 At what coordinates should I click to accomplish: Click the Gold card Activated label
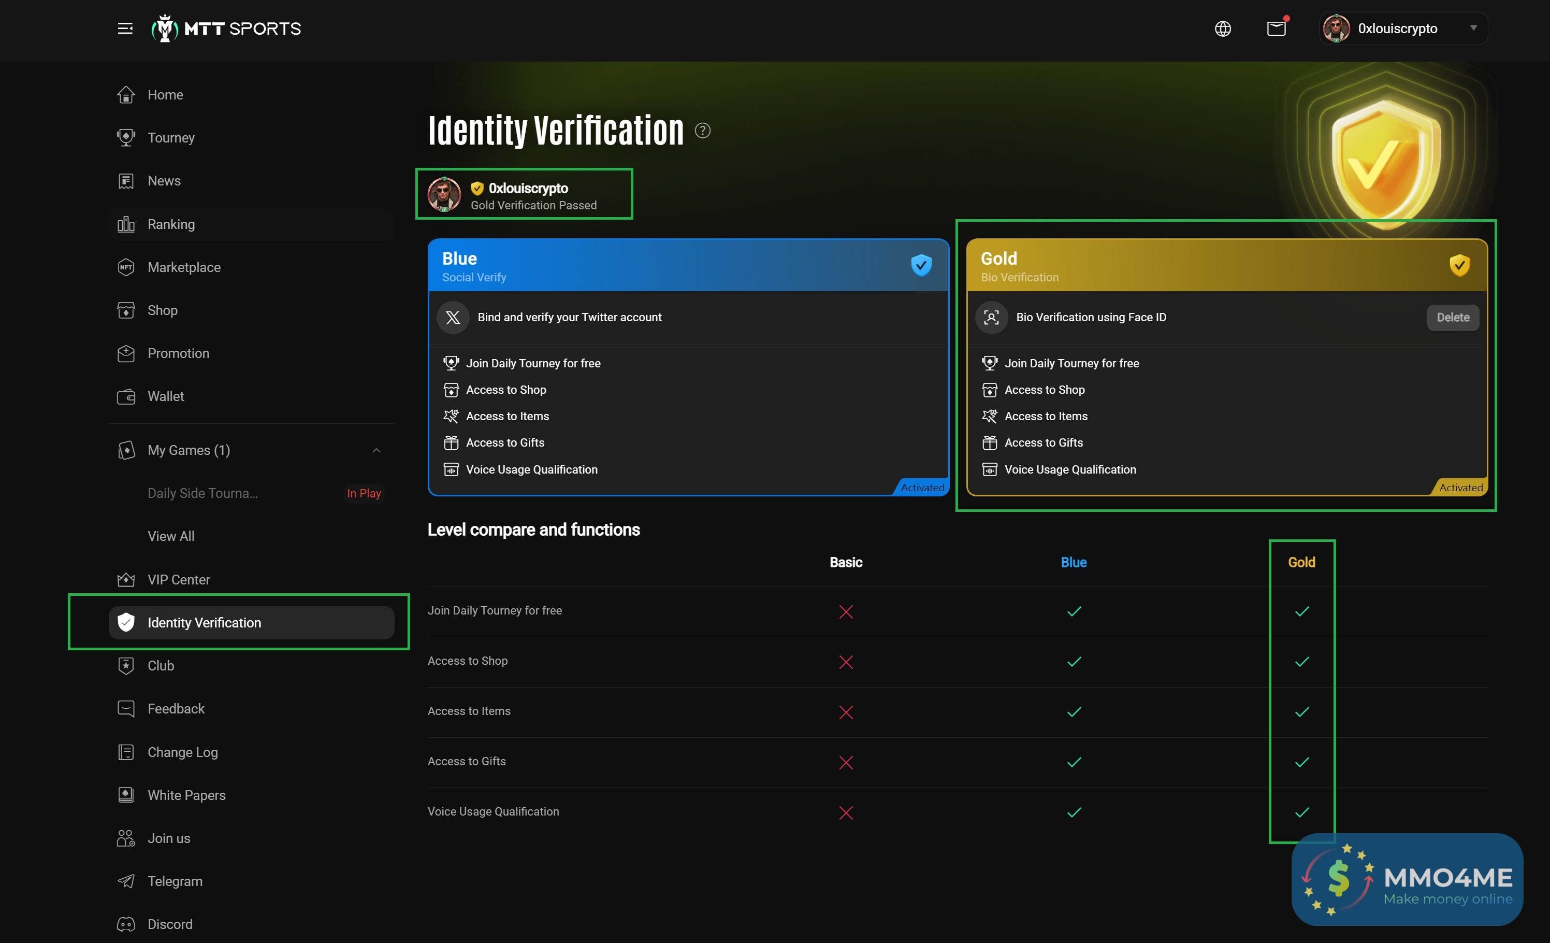pyautogui.click(x=1461, y=487)
